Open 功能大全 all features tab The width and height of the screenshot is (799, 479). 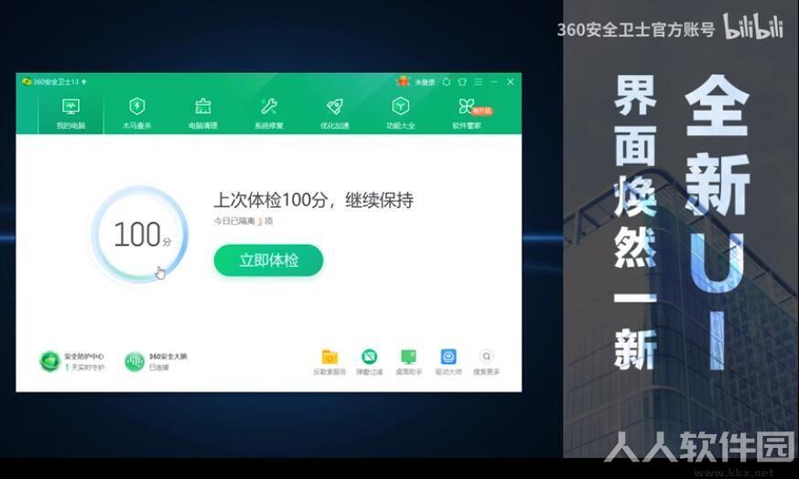click(401, 113)
